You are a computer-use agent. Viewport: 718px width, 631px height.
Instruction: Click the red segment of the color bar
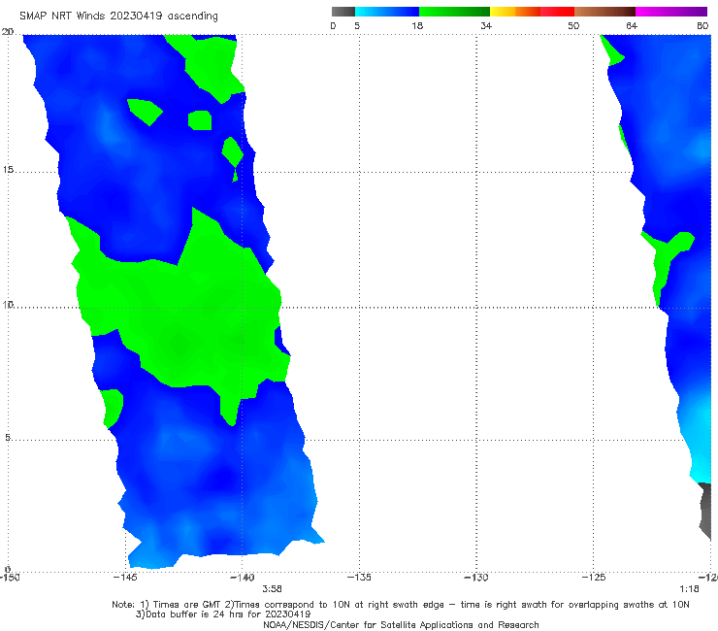point(557,12)
